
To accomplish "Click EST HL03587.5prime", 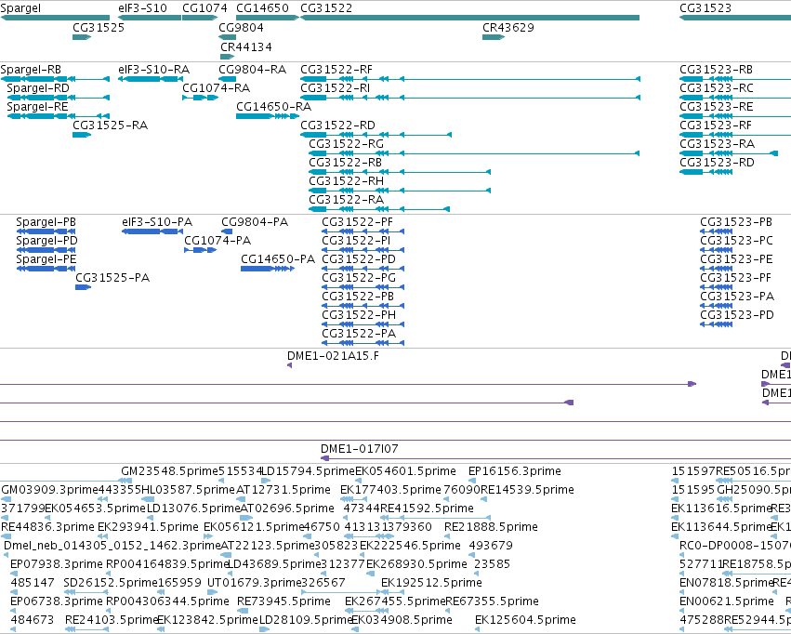I will click(188, 490).
